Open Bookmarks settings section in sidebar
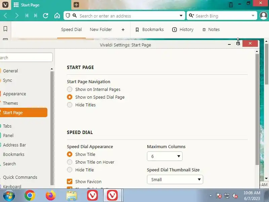Viewport: 269px width, 202px height. [13, 154]
